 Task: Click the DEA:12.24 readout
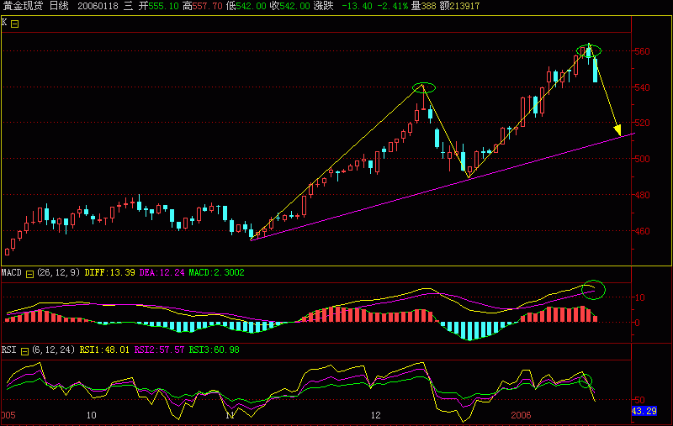[162, 272]
